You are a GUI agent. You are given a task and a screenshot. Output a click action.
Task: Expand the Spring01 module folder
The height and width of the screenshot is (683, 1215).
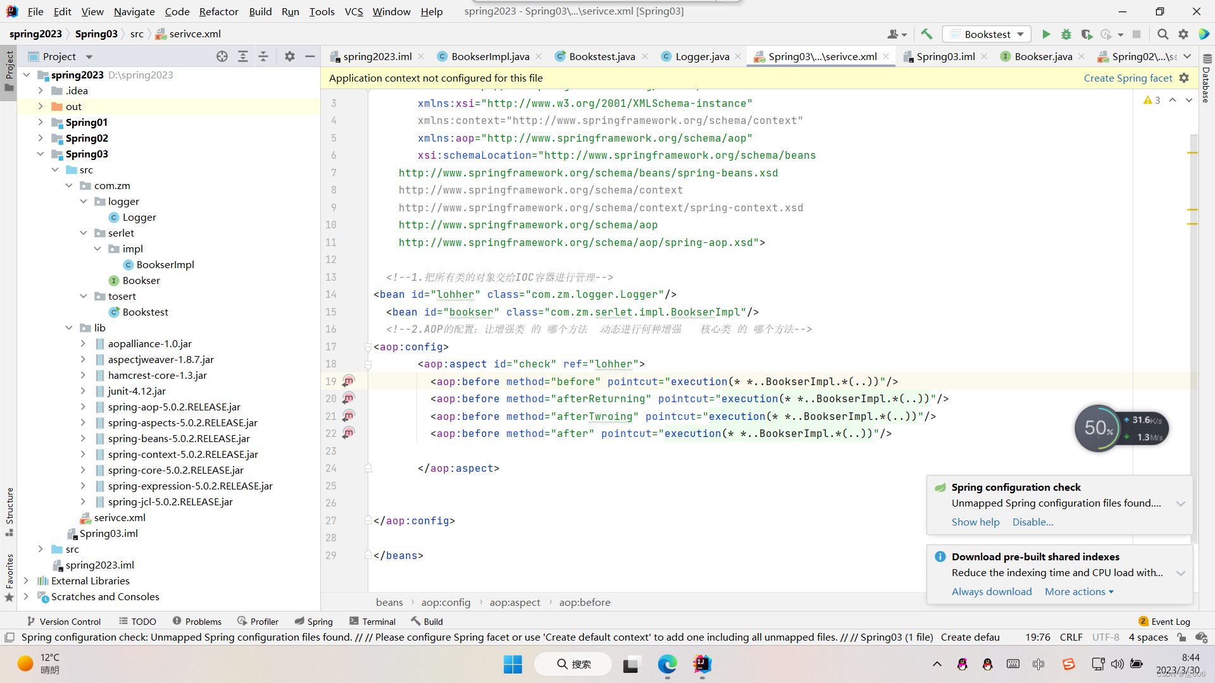point(40,122)
